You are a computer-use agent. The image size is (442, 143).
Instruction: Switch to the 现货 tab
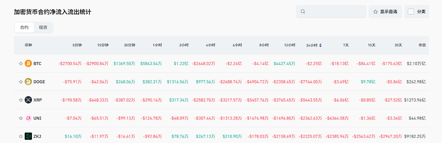43,27
